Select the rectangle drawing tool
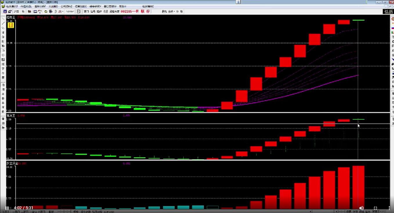The height and width of the screenshot is (213, 394). point(3,51)
